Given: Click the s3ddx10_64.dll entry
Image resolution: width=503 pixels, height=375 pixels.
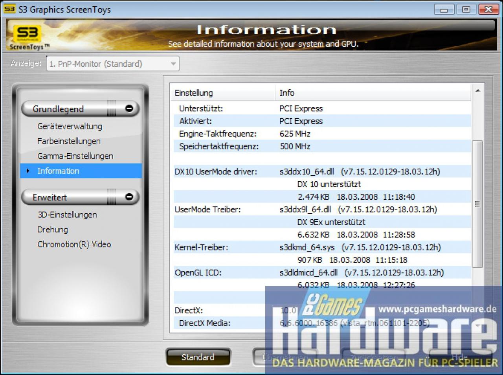Looking at the screenshot, I should (x=307, y=171).
